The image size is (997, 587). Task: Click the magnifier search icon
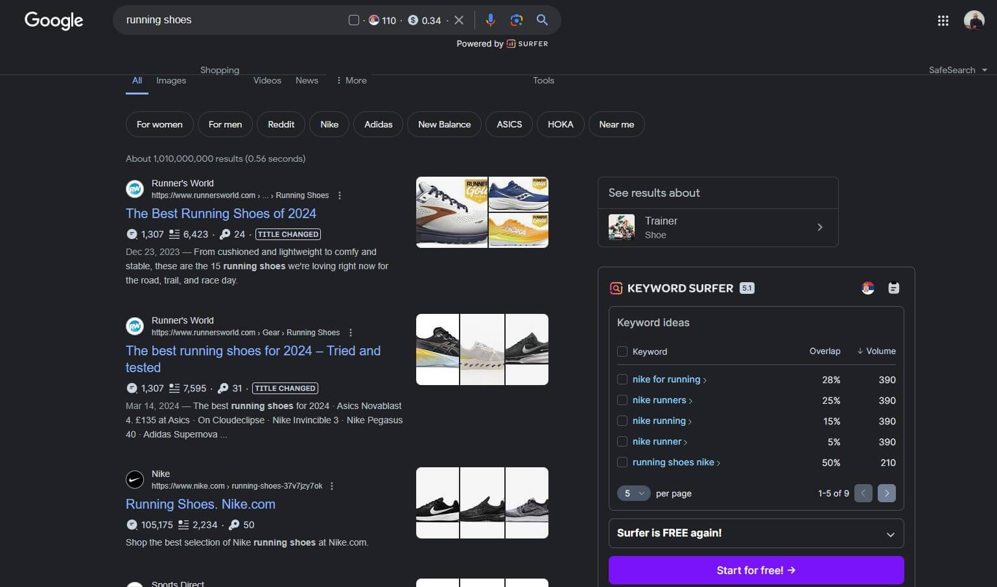pos(543,20)
